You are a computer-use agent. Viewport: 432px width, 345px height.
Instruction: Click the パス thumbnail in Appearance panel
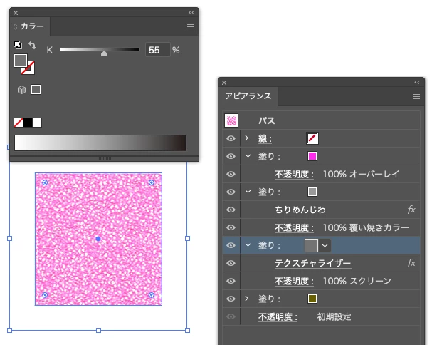pos(231,120)
